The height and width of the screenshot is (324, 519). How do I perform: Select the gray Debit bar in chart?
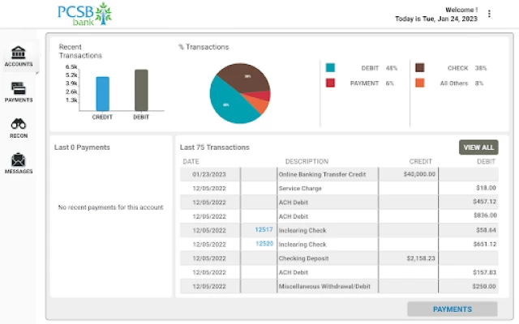click(x=141, y=89)
